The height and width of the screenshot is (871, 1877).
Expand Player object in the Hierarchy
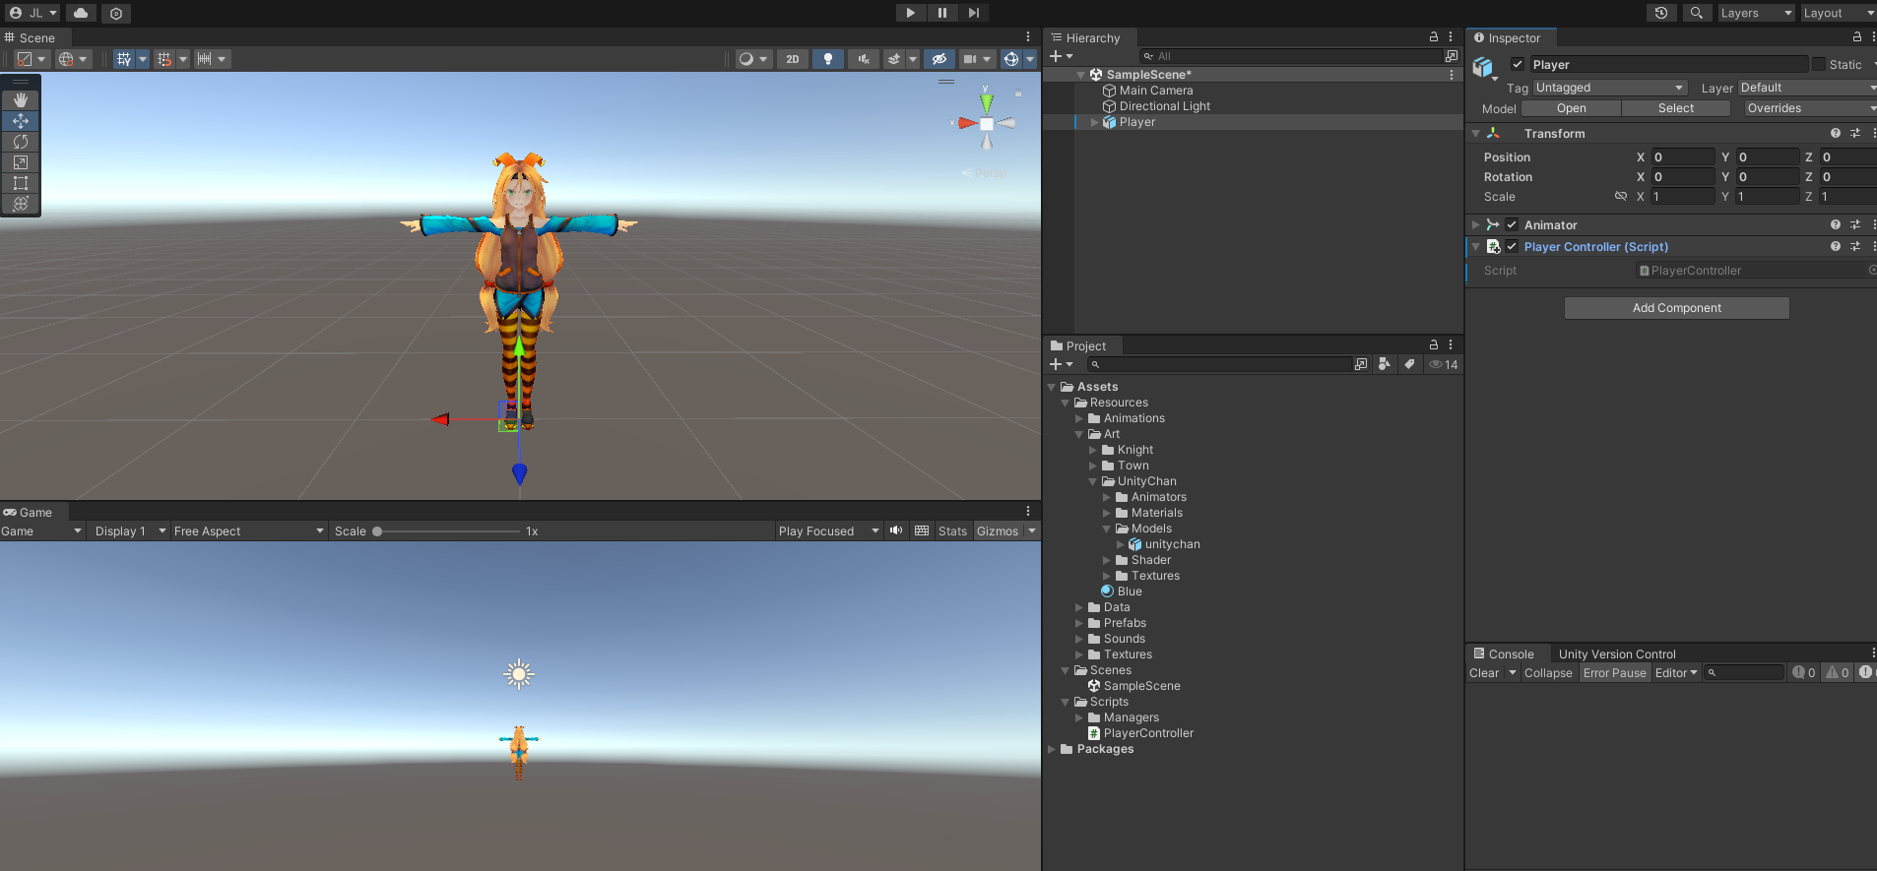[x=1094, y=122]
